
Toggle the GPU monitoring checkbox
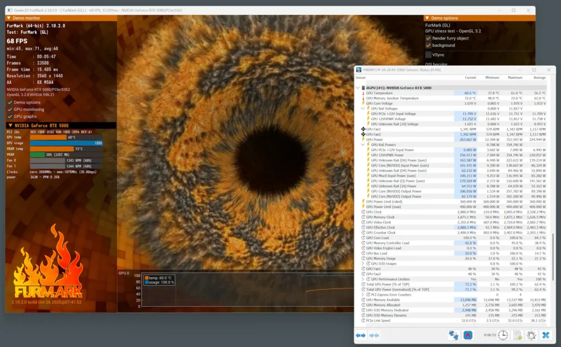pyautogui.click(x=10, y=109)
